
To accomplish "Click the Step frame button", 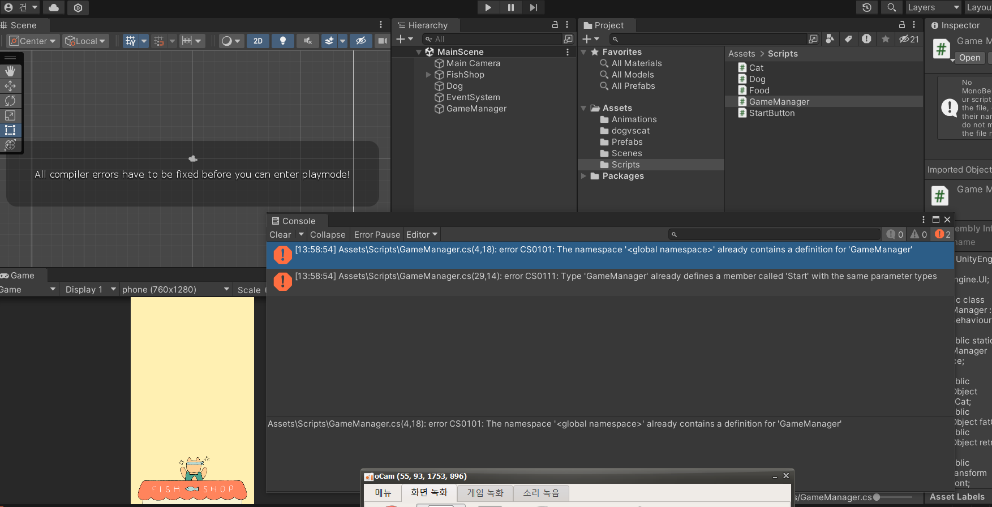I will 533,7.
